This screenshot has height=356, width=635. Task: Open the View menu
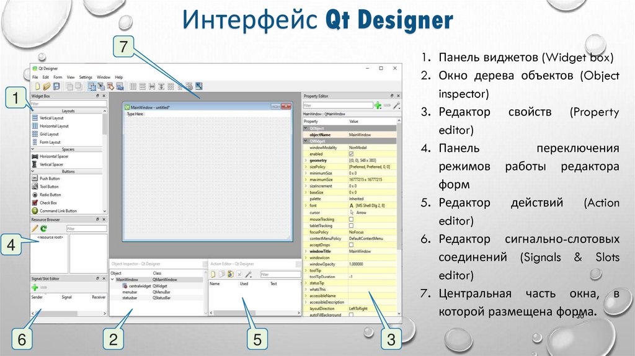pyautogui.click(x=71, y=77)
